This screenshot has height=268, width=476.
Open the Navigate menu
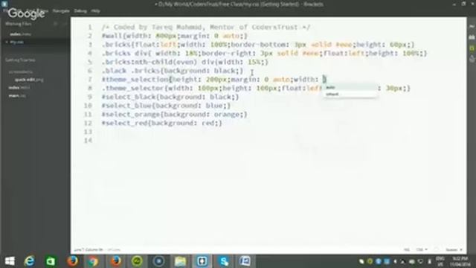coord(61,11)
